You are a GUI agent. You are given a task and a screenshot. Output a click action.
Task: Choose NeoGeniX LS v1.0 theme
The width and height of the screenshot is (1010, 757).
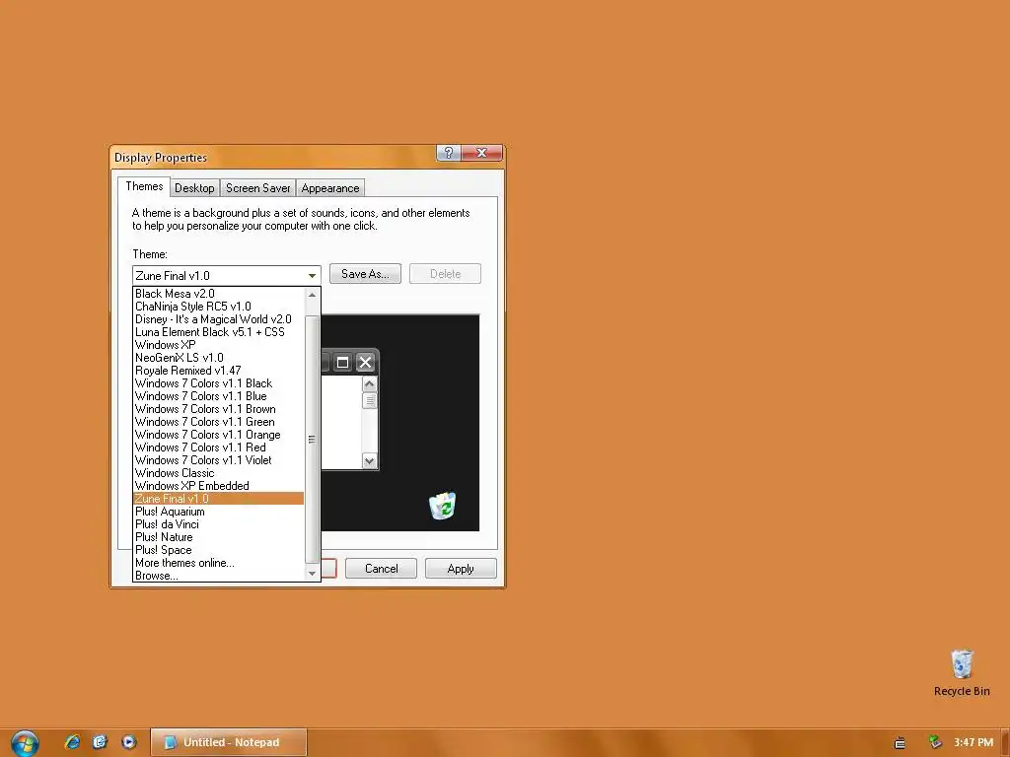[x=218, y=358]
